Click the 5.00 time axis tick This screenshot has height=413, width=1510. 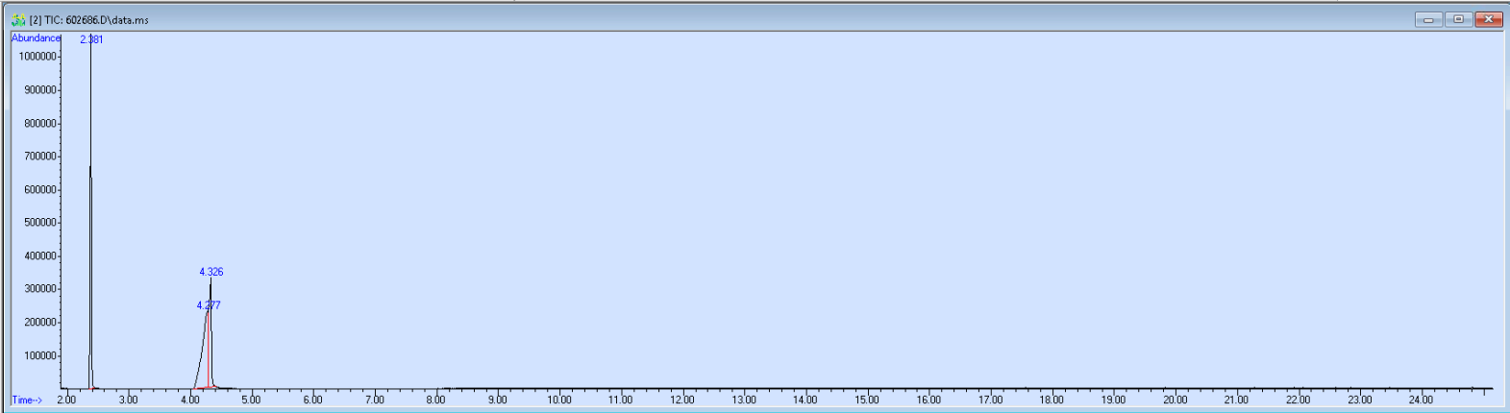click(x=251, y=400)
